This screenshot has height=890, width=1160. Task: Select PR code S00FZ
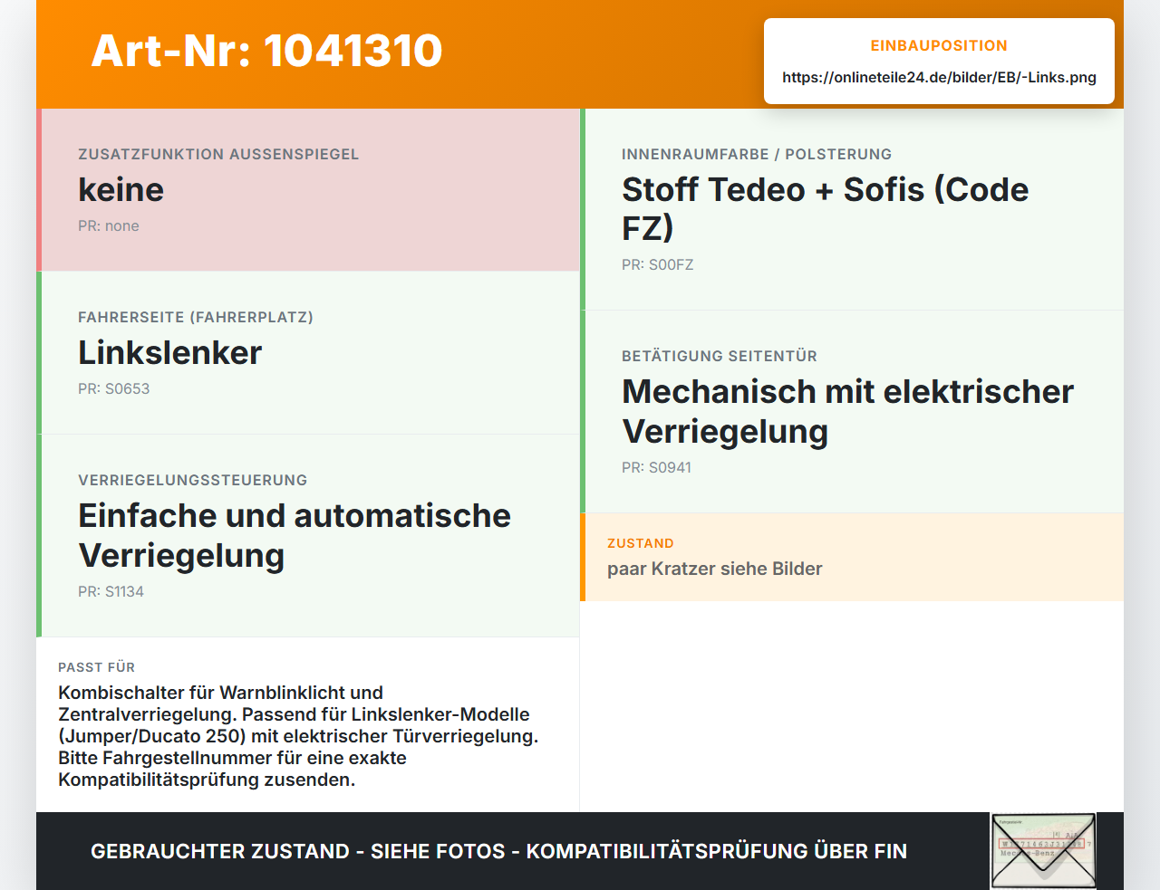click(657, 264)
